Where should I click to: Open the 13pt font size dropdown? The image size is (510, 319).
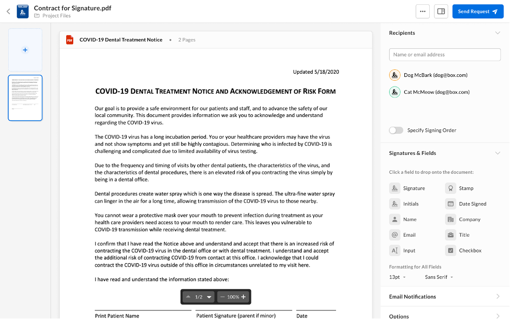click(x=398, y=277)
